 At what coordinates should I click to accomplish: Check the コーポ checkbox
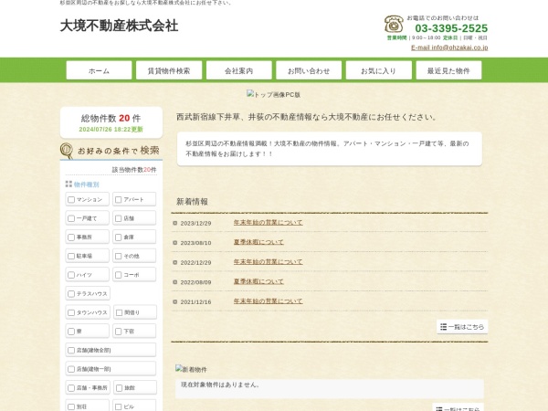(119, 275)
